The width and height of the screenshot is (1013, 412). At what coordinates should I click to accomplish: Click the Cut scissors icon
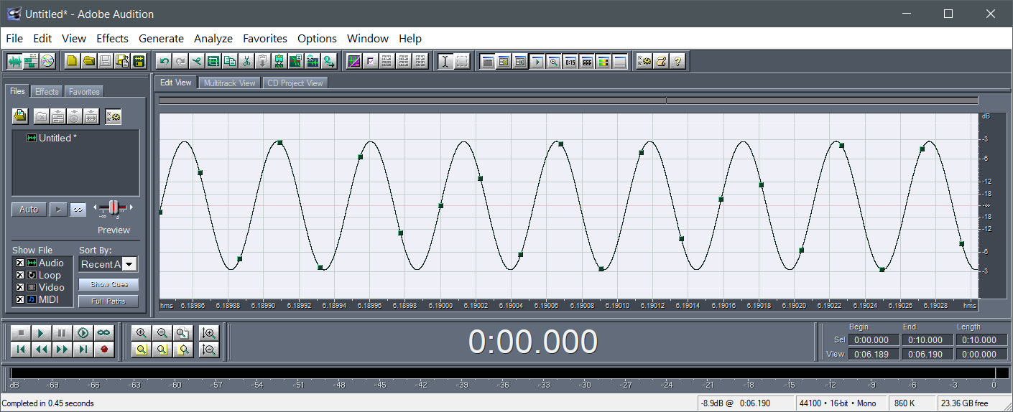[x=246, y=62]
